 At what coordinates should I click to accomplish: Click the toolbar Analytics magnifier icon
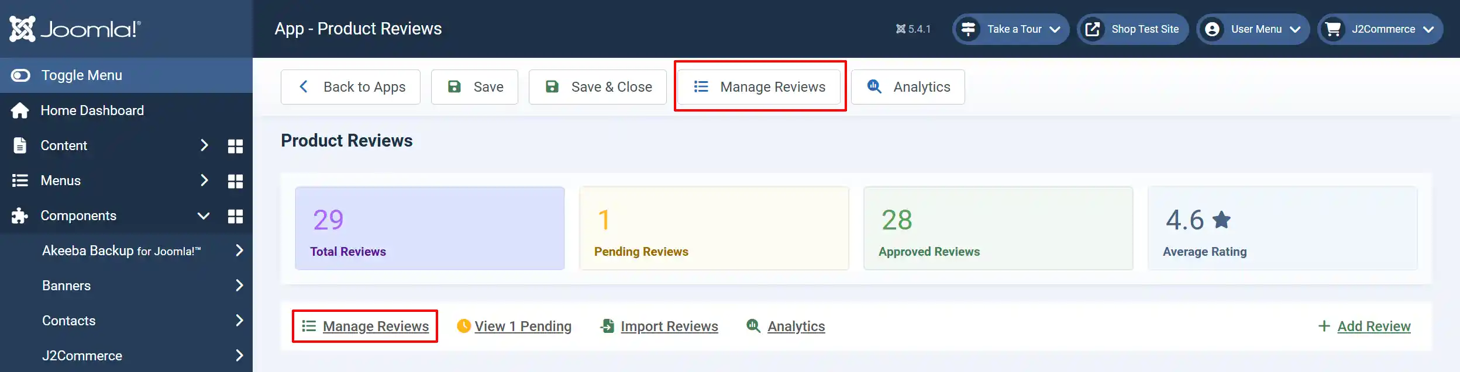(874, 86)
